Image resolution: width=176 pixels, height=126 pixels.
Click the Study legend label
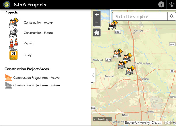point(28,55)
